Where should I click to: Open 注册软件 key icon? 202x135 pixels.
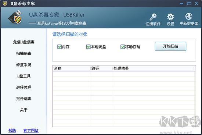pos(153,17)
